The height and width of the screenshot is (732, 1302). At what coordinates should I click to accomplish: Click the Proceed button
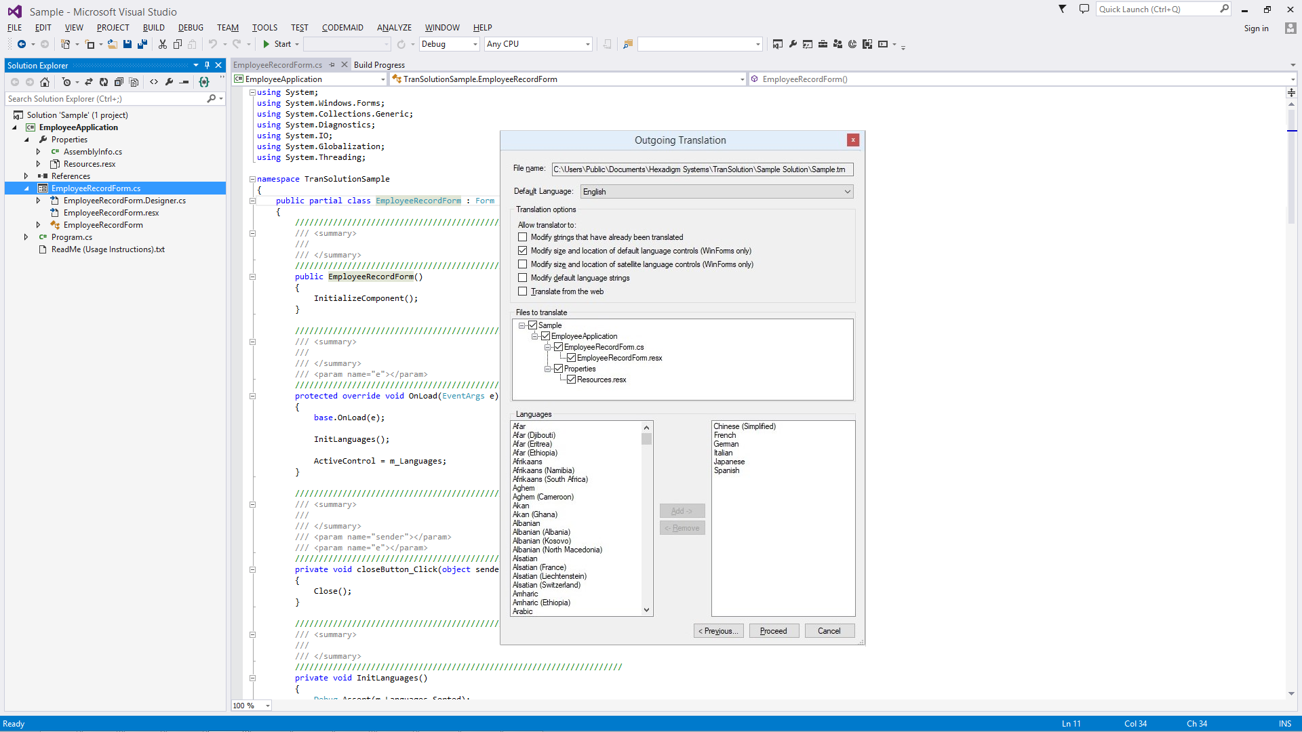pyautogui.click(x=774, y=631)
